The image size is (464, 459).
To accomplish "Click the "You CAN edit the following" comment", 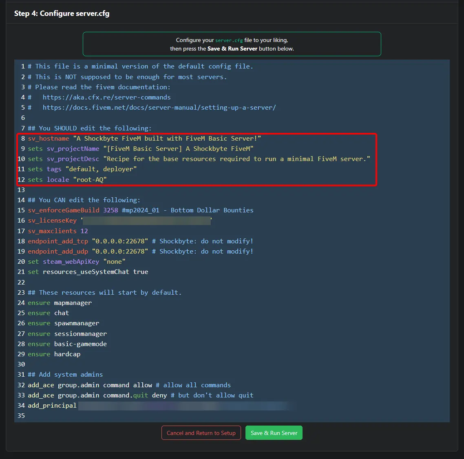I will (x=84, y=200).
